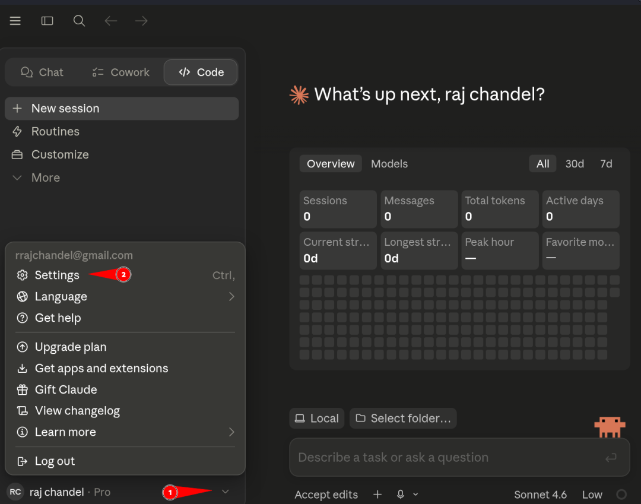The height and width of the screenshot is (504, 641).
Task: Start a New session
Action: pyautogui.click(x=122, y=108)
